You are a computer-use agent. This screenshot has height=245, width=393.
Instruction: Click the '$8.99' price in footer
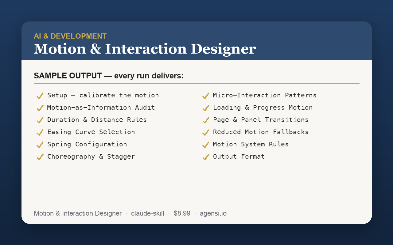coord(182,213)
